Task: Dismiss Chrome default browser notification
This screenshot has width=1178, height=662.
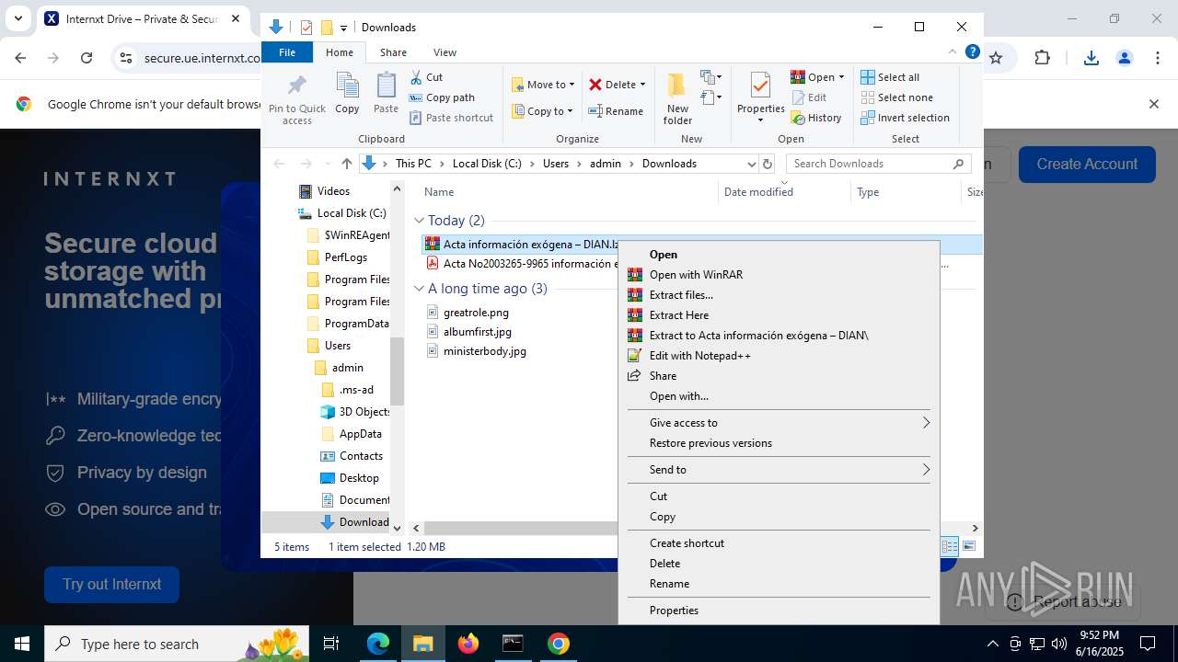Action: pyautogui.click(x=1153, y=104)
